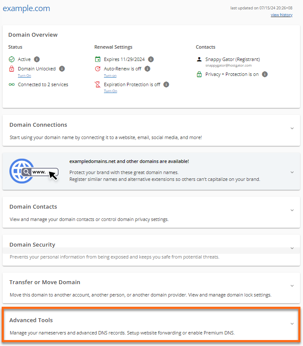This screenshot has width=303, height=346.
Task: Turn on Expiration Protection
Action: pyautogui.click(x=110, y=91)
